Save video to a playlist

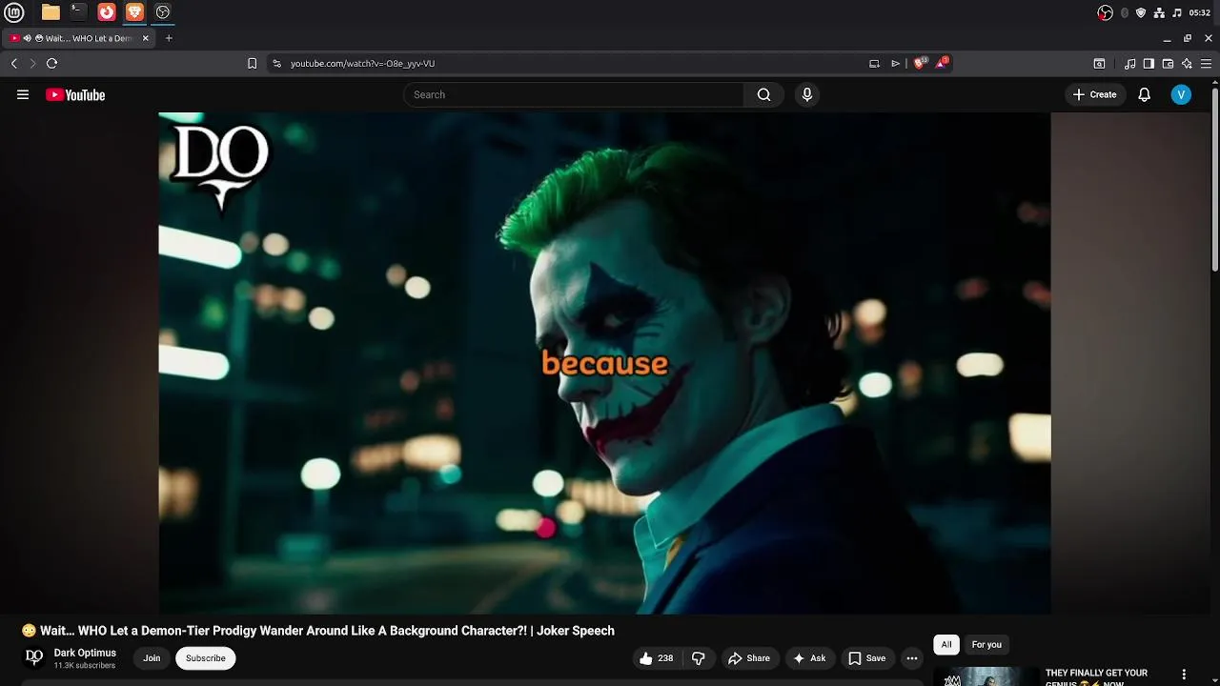coord(867,658)
